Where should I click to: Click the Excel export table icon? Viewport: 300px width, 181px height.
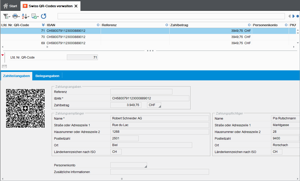click(x=34, y=16)
